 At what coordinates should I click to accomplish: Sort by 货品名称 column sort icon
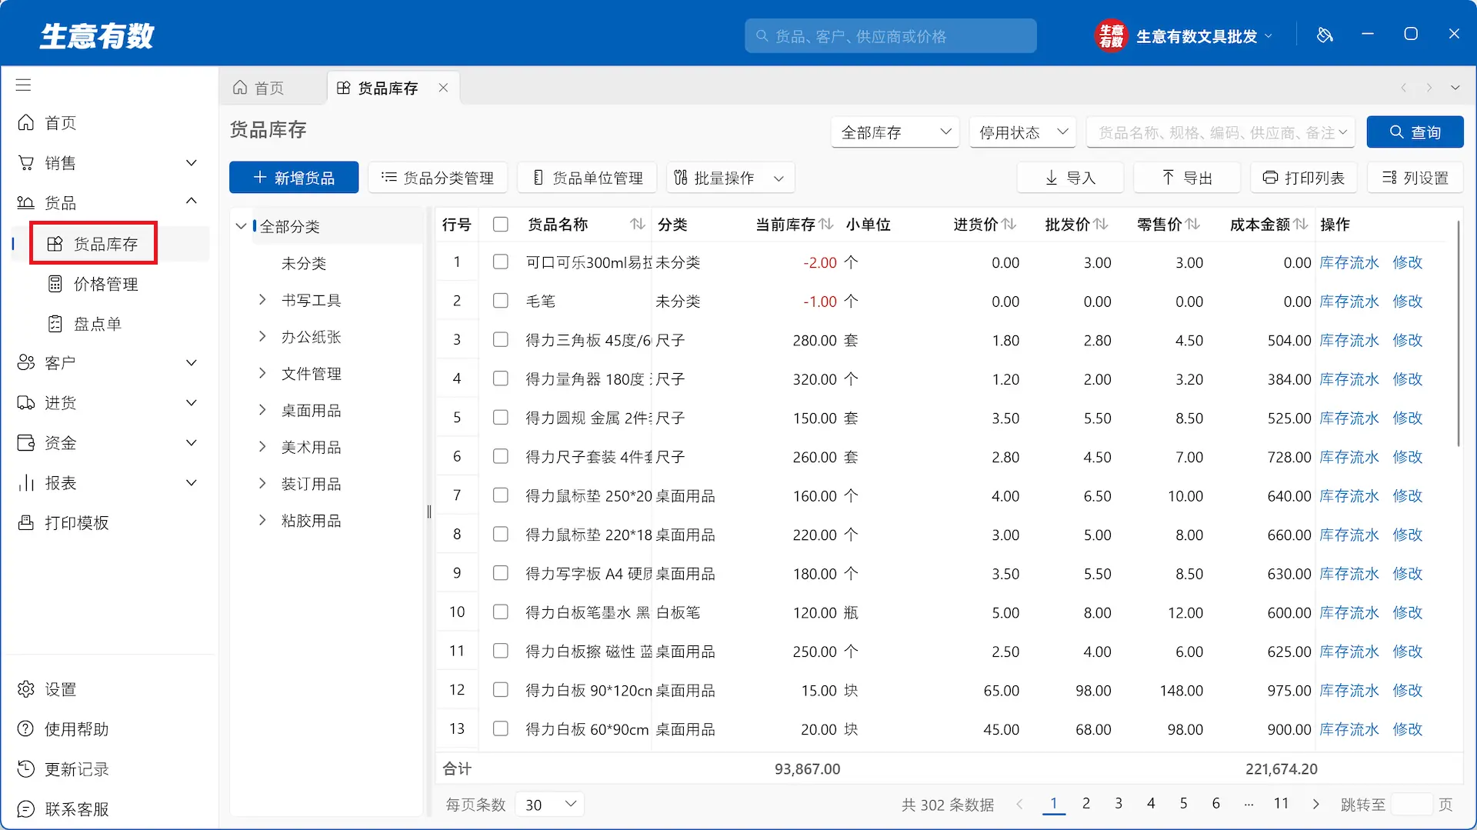pos(638,224)
